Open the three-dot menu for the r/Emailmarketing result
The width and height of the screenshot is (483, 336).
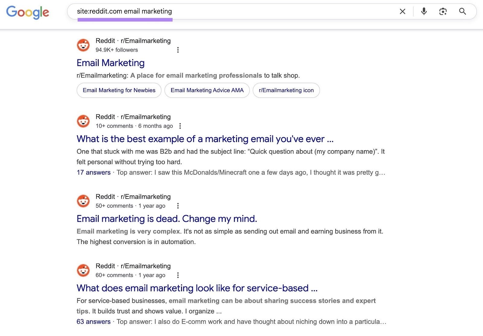(x=178, y=50)
